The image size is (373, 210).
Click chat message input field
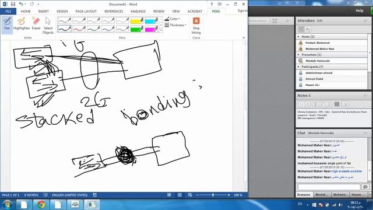point(329,187)
